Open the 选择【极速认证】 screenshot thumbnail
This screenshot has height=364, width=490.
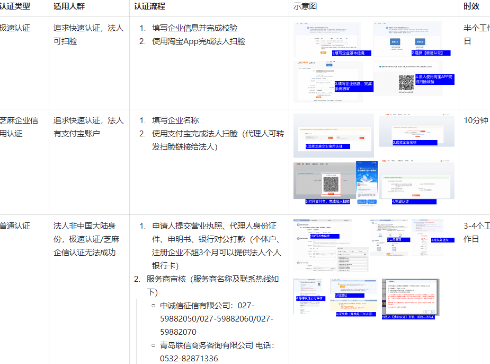pyautogui.click(x=407, y=38)
